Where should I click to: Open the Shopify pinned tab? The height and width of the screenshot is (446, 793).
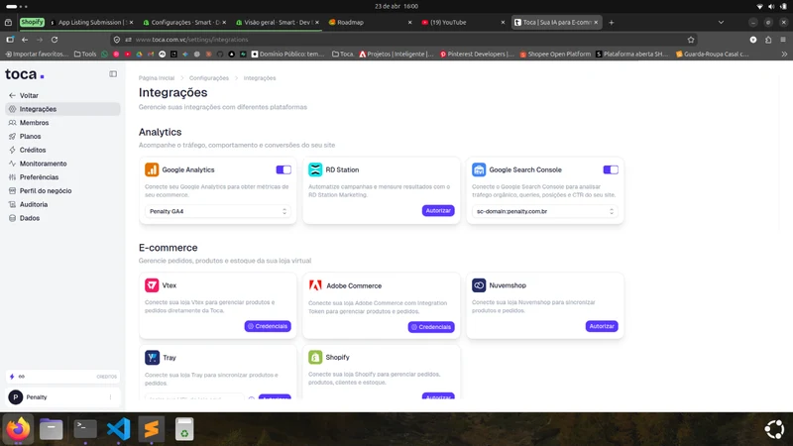tap(32, 22)
